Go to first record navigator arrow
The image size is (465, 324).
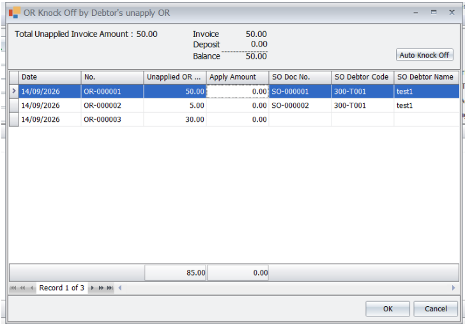coord(13,288)
